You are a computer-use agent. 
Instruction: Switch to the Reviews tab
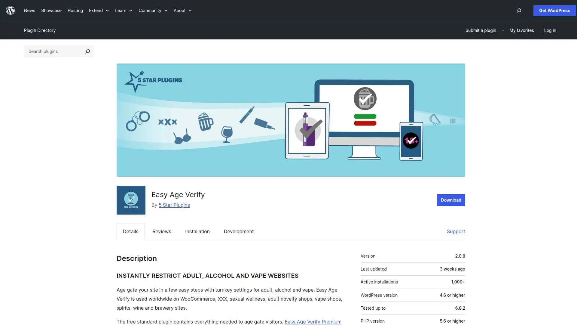coord(161,231)
